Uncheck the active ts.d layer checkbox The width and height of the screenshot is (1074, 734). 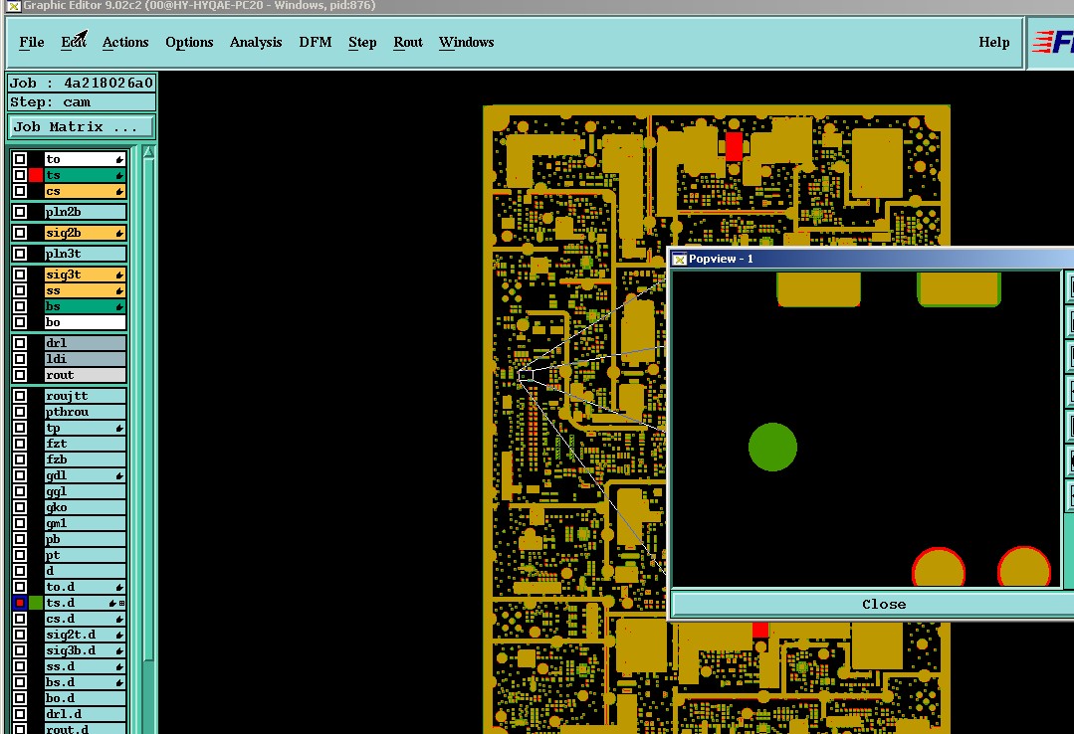tap(20, 604)
